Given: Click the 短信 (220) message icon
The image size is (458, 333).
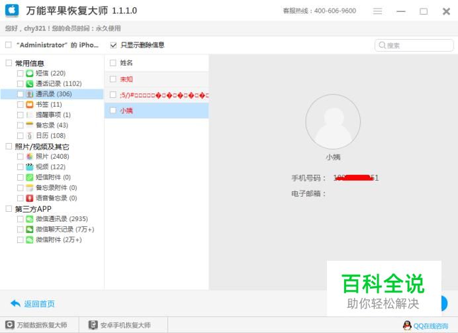Looking at the screenshot, I should (30, 73).
